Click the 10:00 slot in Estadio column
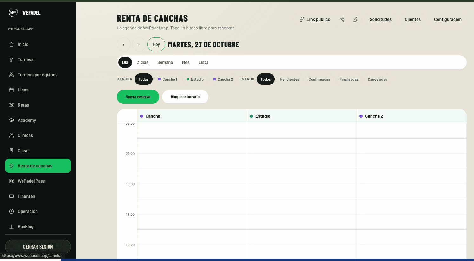The width and height of the screenshot is (474, 261). click(x=302, y=192)
